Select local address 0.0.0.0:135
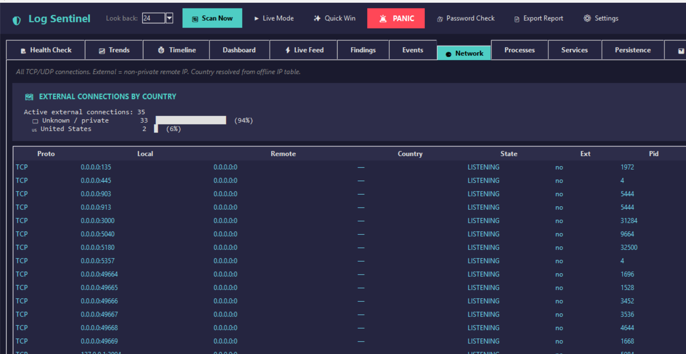The width and height of the screenshot is (686, 354). click(96, 167)
